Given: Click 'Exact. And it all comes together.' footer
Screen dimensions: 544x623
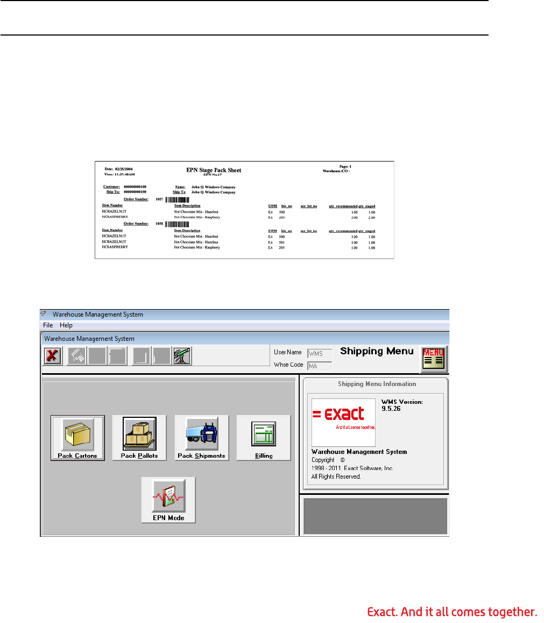Looking at the screenshot, I should point(452,612).
